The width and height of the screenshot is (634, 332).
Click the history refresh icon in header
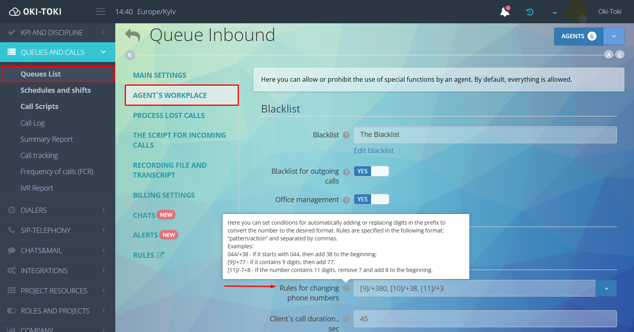coord(530,12)
